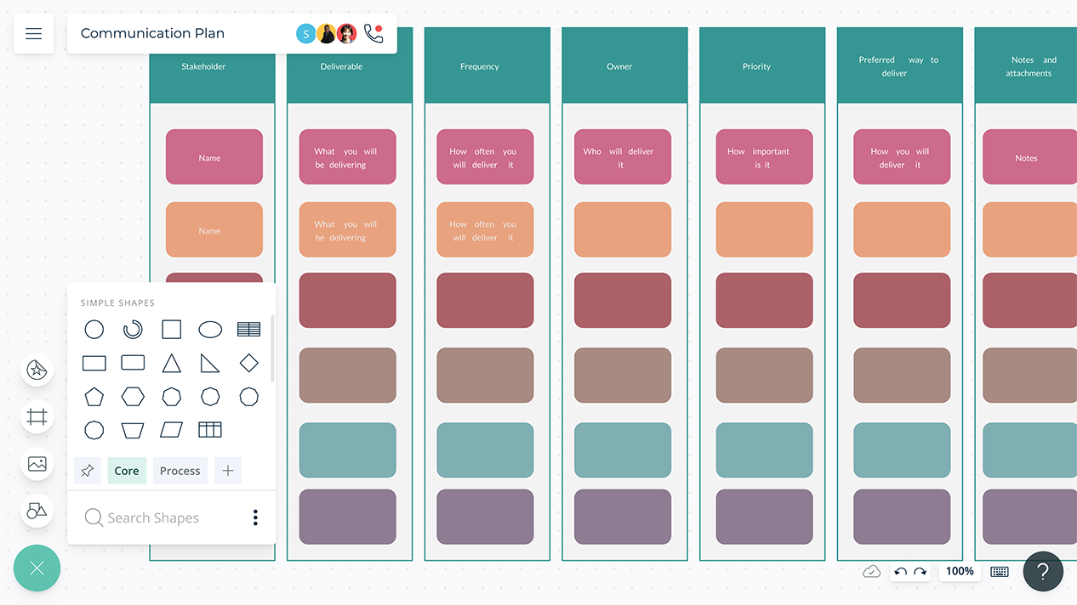Select the 'How important is it' card

(764, 157)
